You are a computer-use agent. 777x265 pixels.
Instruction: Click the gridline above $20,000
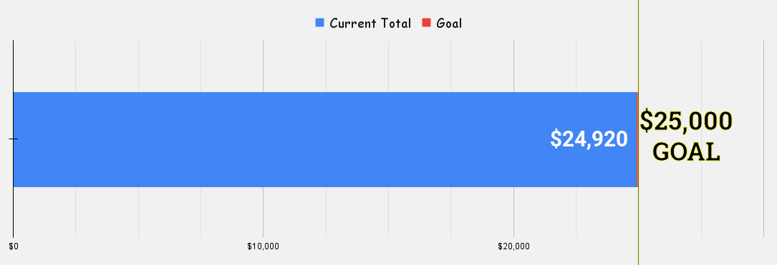coord(514,65)
